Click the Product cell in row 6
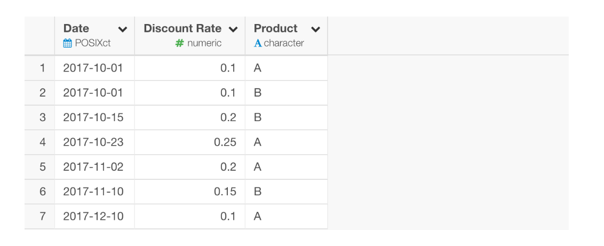 pyautogui.click(x=258, y=192)
